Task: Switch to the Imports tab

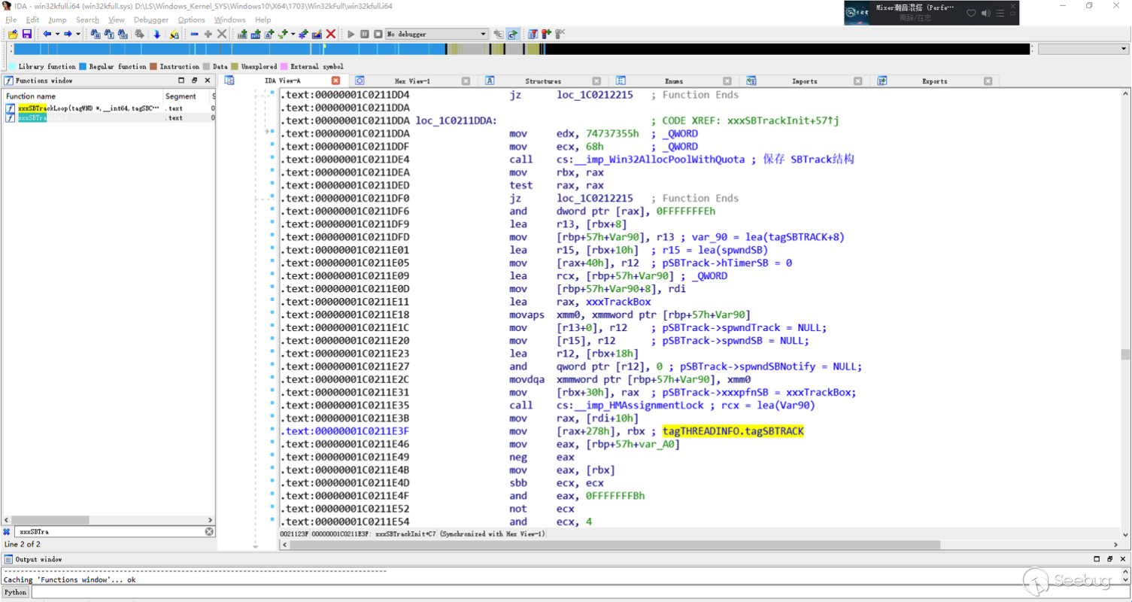Action: [804, 81]
